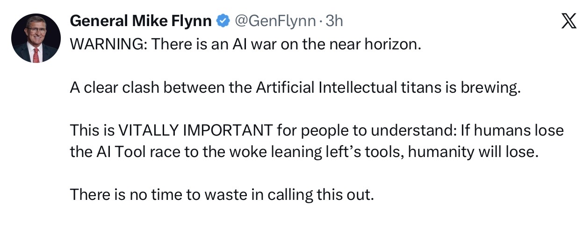Click the blue verified checkmark badge
This screenshot has height=226, width=584.
[x=224, y=21]
